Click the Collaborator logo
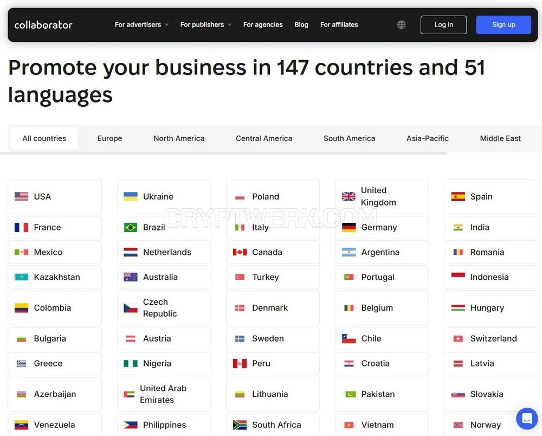 43,25
